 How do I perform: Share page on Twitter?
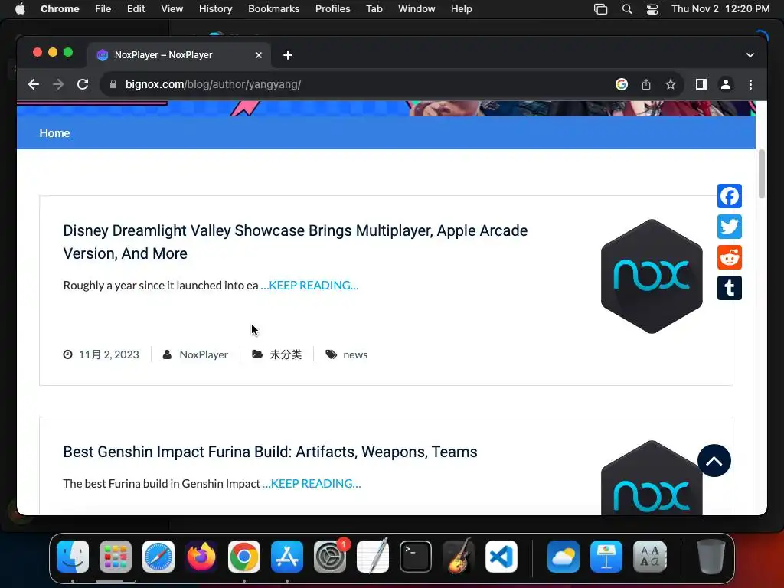point(729,227)
